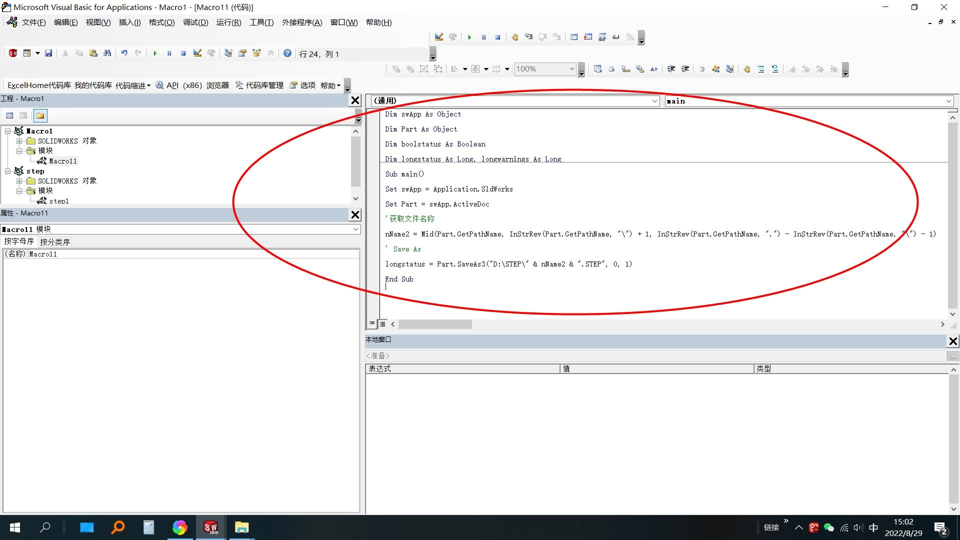Open the SolidWorks app in the taskbar
Image resolution: width=960 pixels, height=540 pixels.
pos(210,527)
